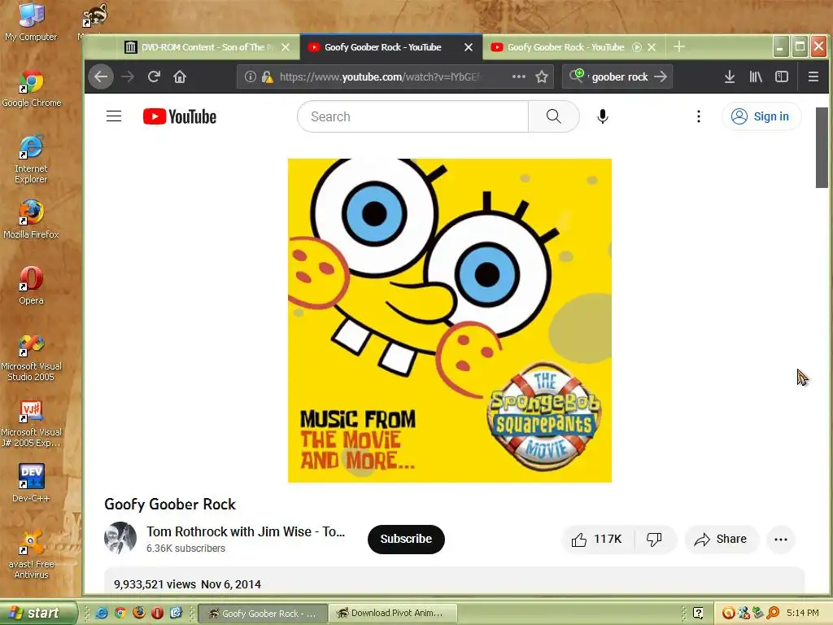Open the Firefox downloads arrow icon
This screenshot has width=833, height=625.
[730, 77]
